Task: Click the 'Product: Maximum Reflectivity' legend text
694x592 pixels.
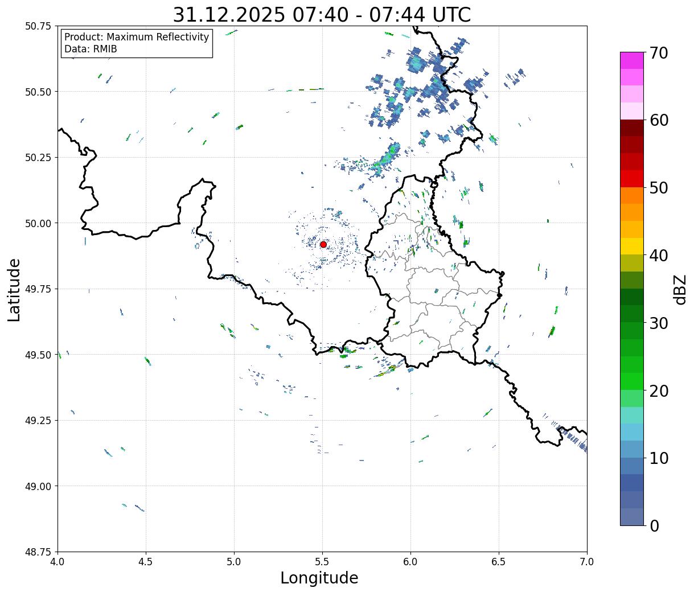Action: coord(137,37)
